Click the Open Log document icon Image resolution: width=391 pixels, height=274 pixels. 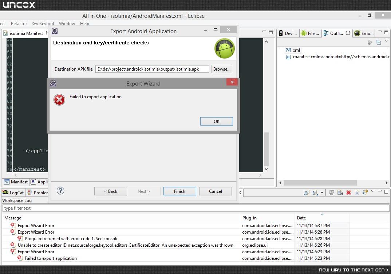point(357,192)
